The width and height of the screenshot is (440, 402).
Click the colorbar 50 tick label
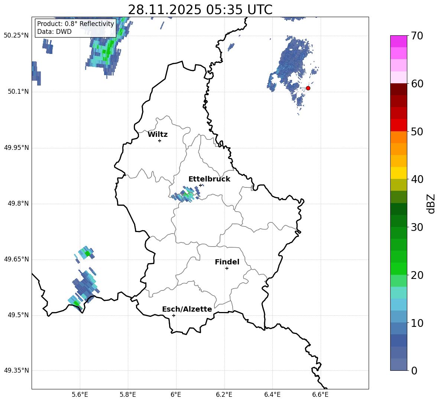coord(417,131)
